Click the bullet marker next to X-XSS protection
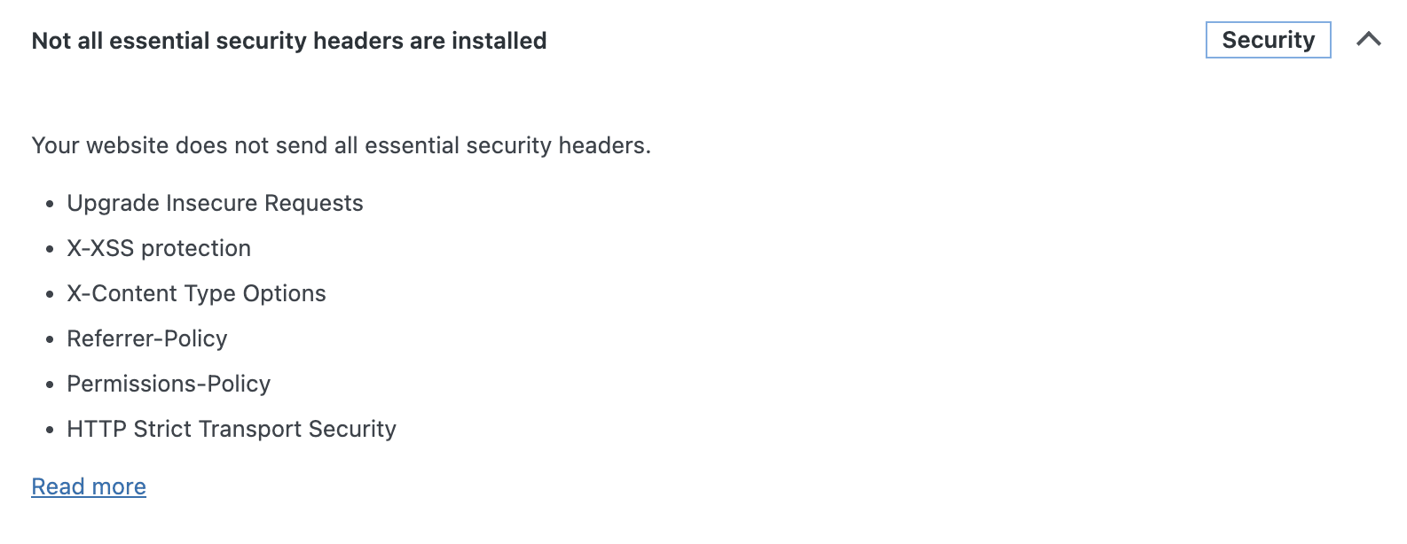1407x544 pixels. [49, 248]
